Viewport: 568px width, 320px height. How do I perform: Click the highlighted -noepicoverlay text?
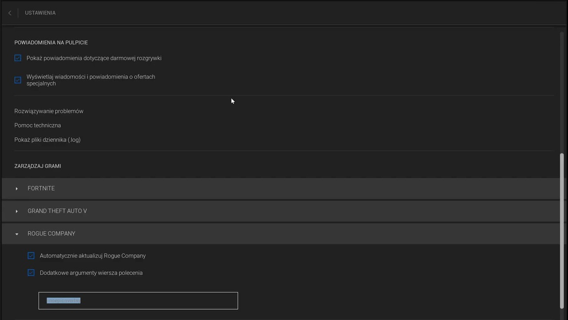pos(63,300)
